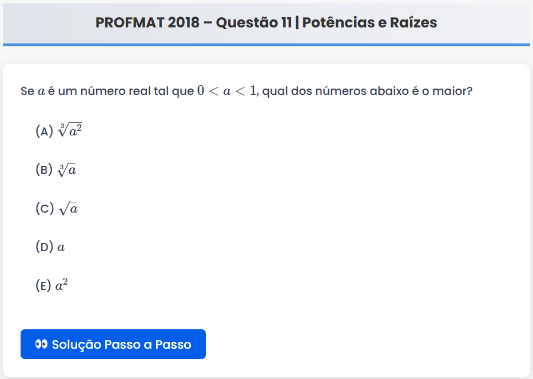Click the blue divider line under the header
This screenshot has width=533, height=379.
pyautogui.click(x=266, y=45)
